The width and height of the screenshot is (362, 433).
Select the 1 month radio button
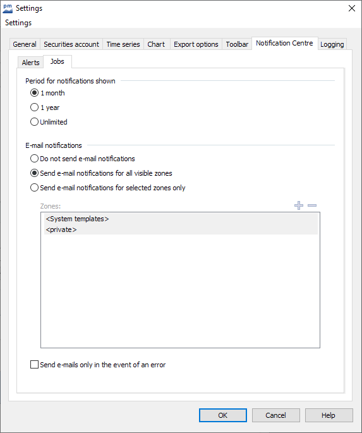[34, 93]
